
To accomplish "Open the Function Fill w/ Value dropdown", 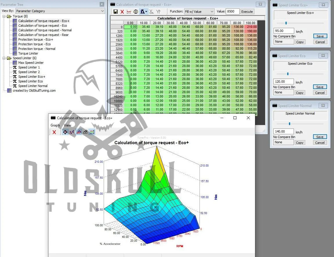I will (199, 12).
